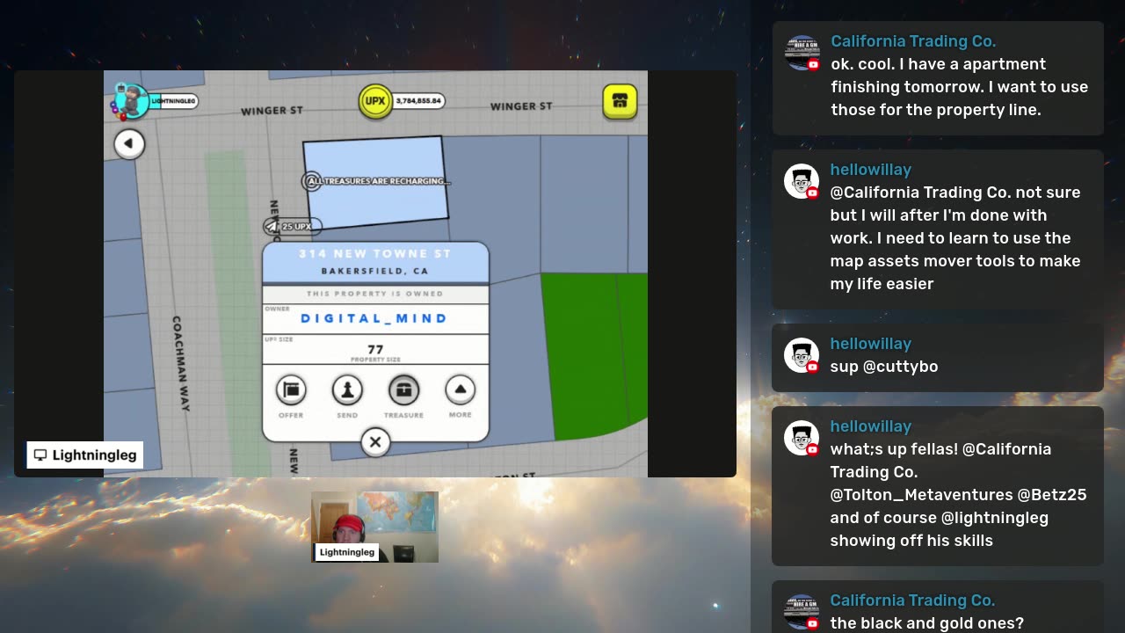Click the property size value 77
This screenshot has width=1125, height=633.
375,349
